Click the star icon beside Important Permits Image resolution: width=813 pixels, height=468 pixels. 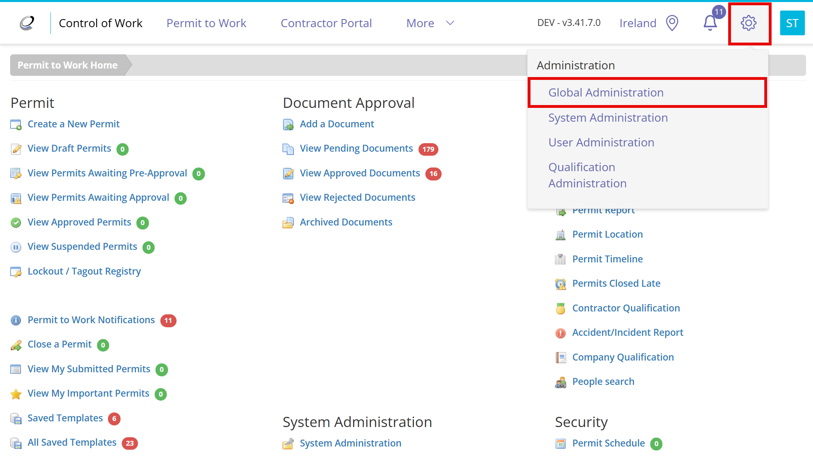(16, 394)
